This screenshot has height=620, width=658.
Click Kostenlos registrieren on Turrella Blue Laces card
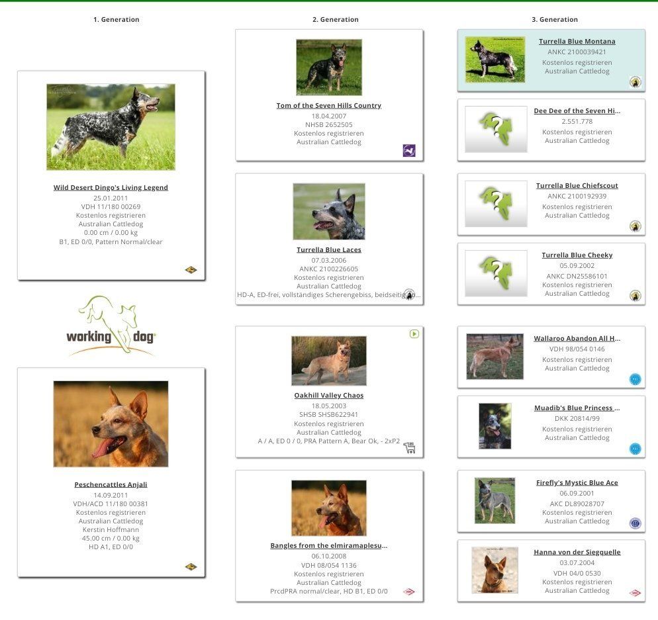(x=329, y=277)
